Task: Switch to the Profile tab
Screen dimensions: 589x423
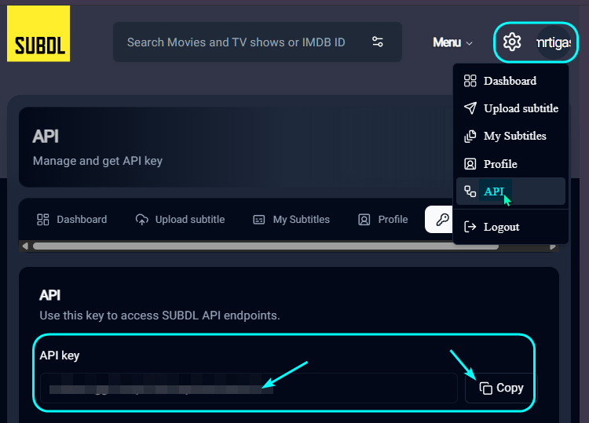Action: (x=383, y=220)
